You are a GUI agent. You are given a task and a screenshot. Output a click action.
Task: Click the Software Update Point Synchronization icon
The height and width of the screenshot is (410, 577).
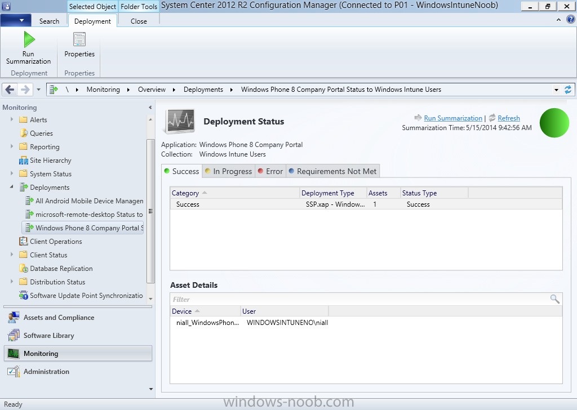point(23,295)
